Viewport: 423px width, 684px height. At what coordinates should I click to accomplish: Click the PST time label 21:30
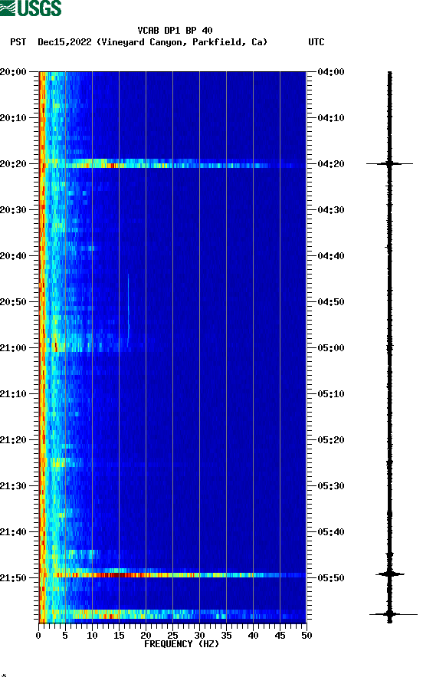click(x=13, y=486)
